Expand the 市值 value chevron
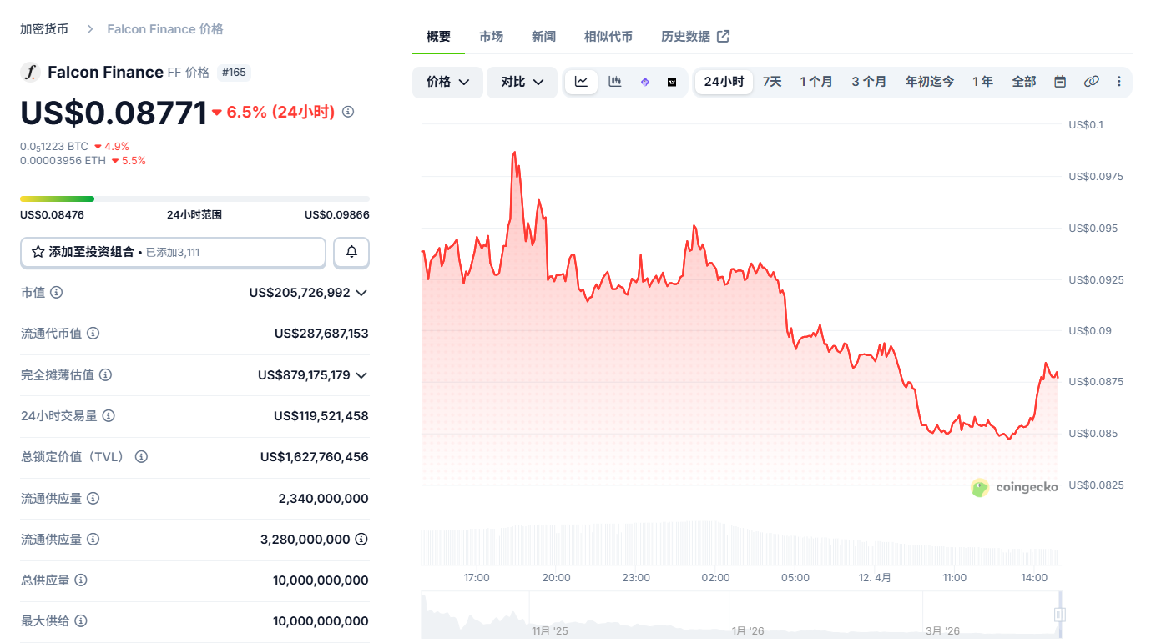Image resolution: width=1151 pixels, height=643 pixels. (x=361, y=293)
